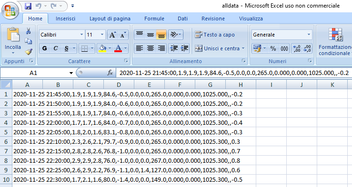Image resolution: width=352 pixels, height=187 pixels.
Task: Cut the selection with the scissors icon
Action: 28,31
